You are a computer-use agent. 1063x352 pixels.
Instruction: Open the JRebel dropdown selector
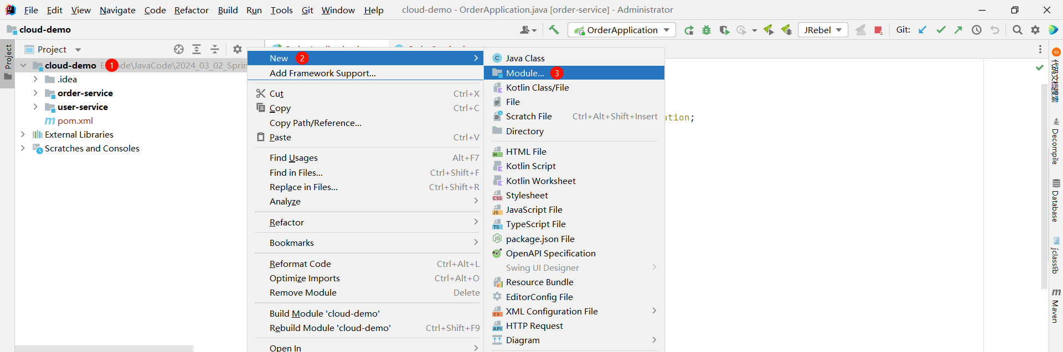(x=823, y=30)
